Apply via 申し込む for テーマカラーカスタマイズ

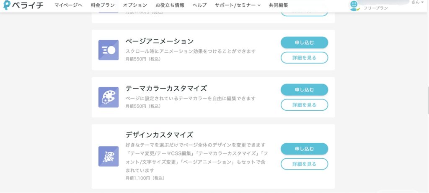[304, 90]
